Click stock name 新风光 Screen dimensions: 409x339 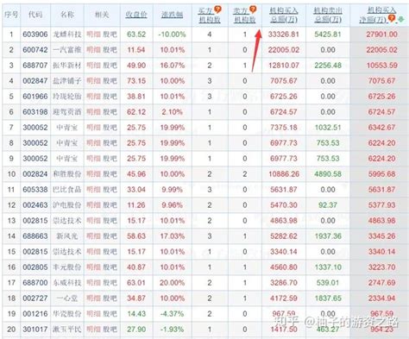click(x=67, y=236)
